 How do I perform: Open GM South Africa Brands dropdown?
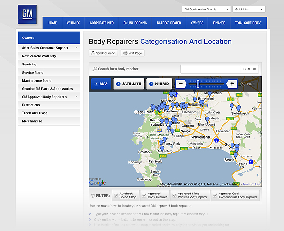tap(206, 9)
